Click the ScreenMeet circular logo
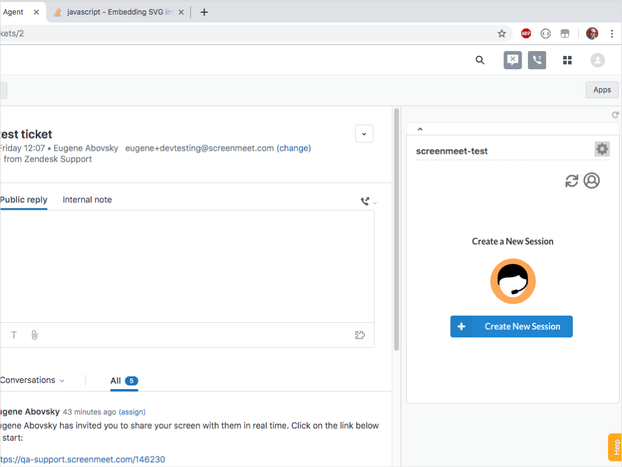 coord(513,281)
